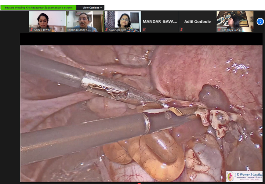Click the green screen-viewing notification banner
Image resolution: width=265 pixels, height=184 pixels.
pos(39,8)
